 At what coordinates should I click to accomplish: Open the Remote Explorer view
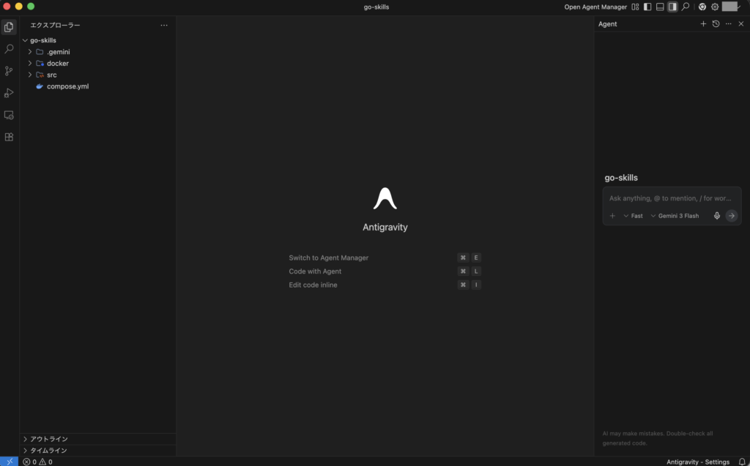coord(9,115)
